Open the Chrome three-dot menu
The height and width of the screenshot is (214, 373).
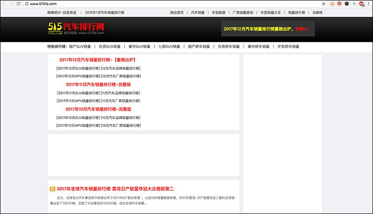(368, 4)
